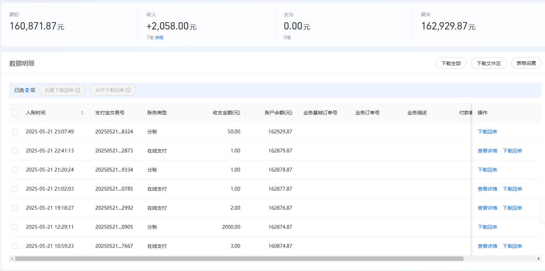Toggle select-all checkbox in table header
Viewport: 545px width, 271px height.
tap(15, 113)
